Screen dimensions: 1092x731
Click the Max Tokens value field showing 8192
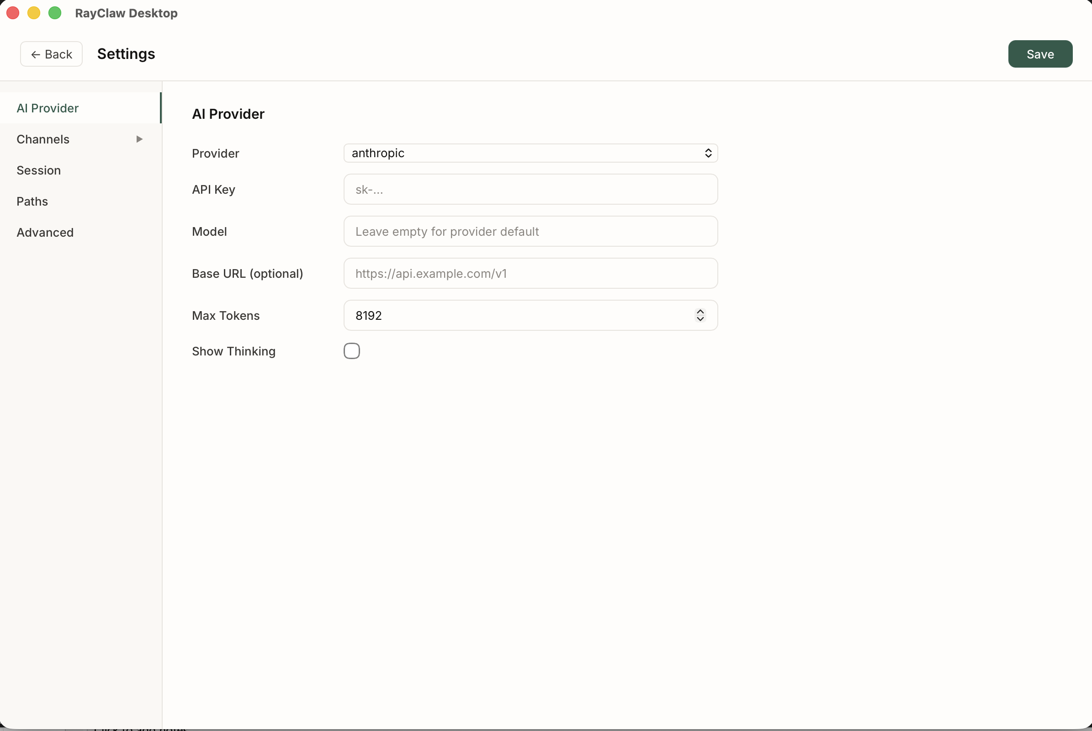point(513,315)
